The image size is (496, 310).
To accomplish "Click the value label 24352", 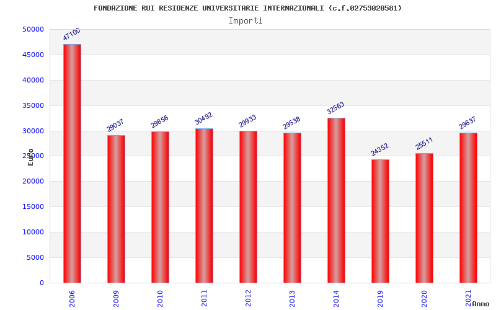I will 379,149.
